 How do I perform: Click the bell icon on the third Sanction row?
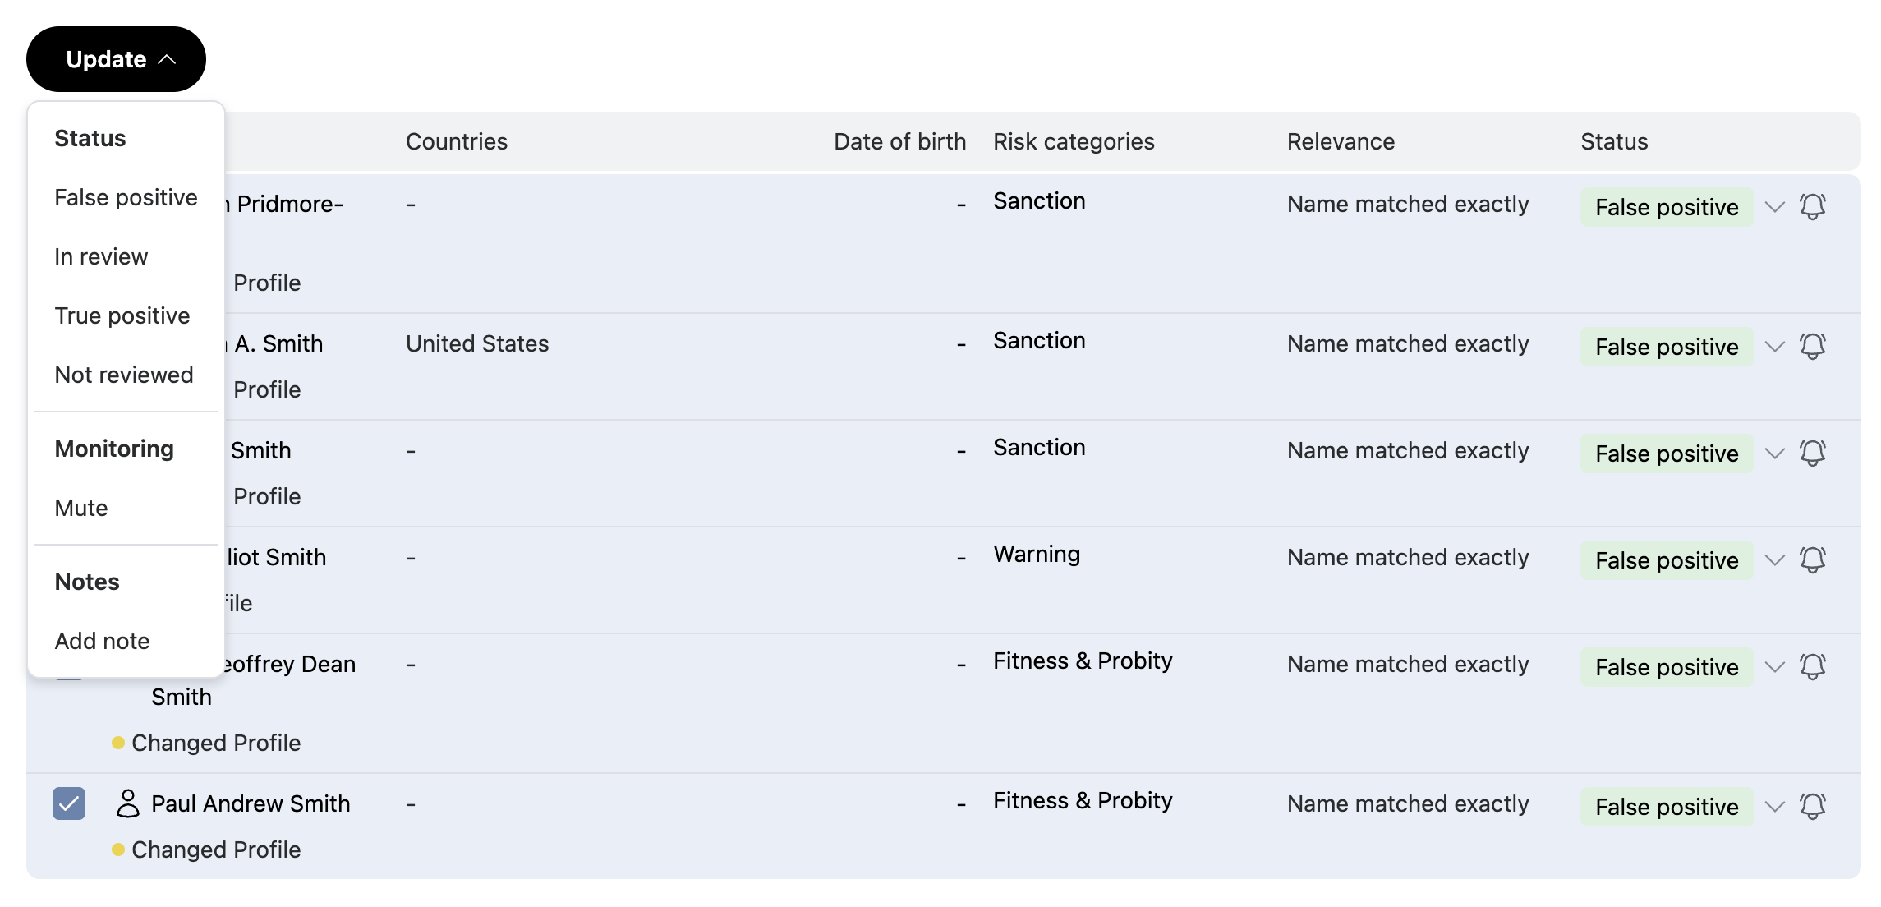click(1814, 453)
